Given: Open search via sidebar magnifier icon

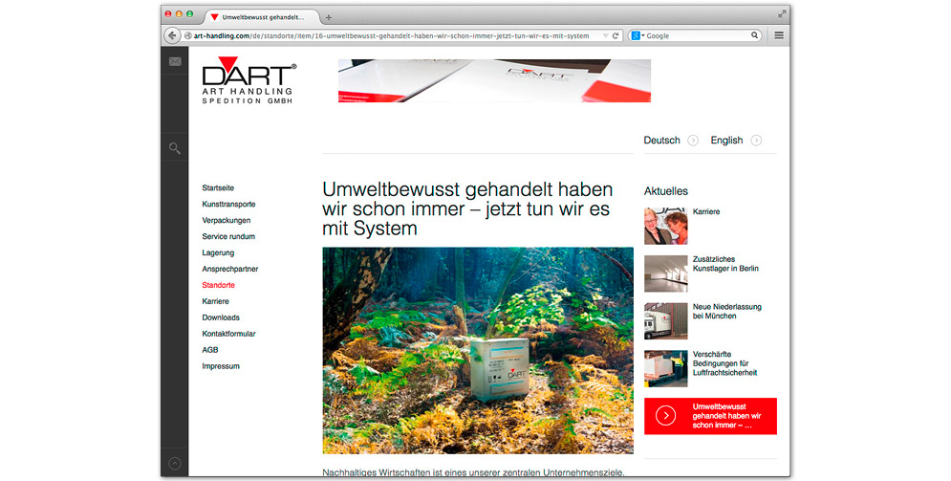Looking at the screenshot, I should (175, 148).
